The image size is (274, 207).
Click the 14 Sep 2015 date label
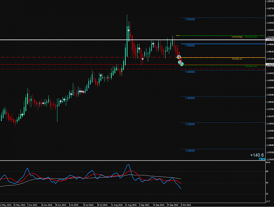(x=159, y=205)
